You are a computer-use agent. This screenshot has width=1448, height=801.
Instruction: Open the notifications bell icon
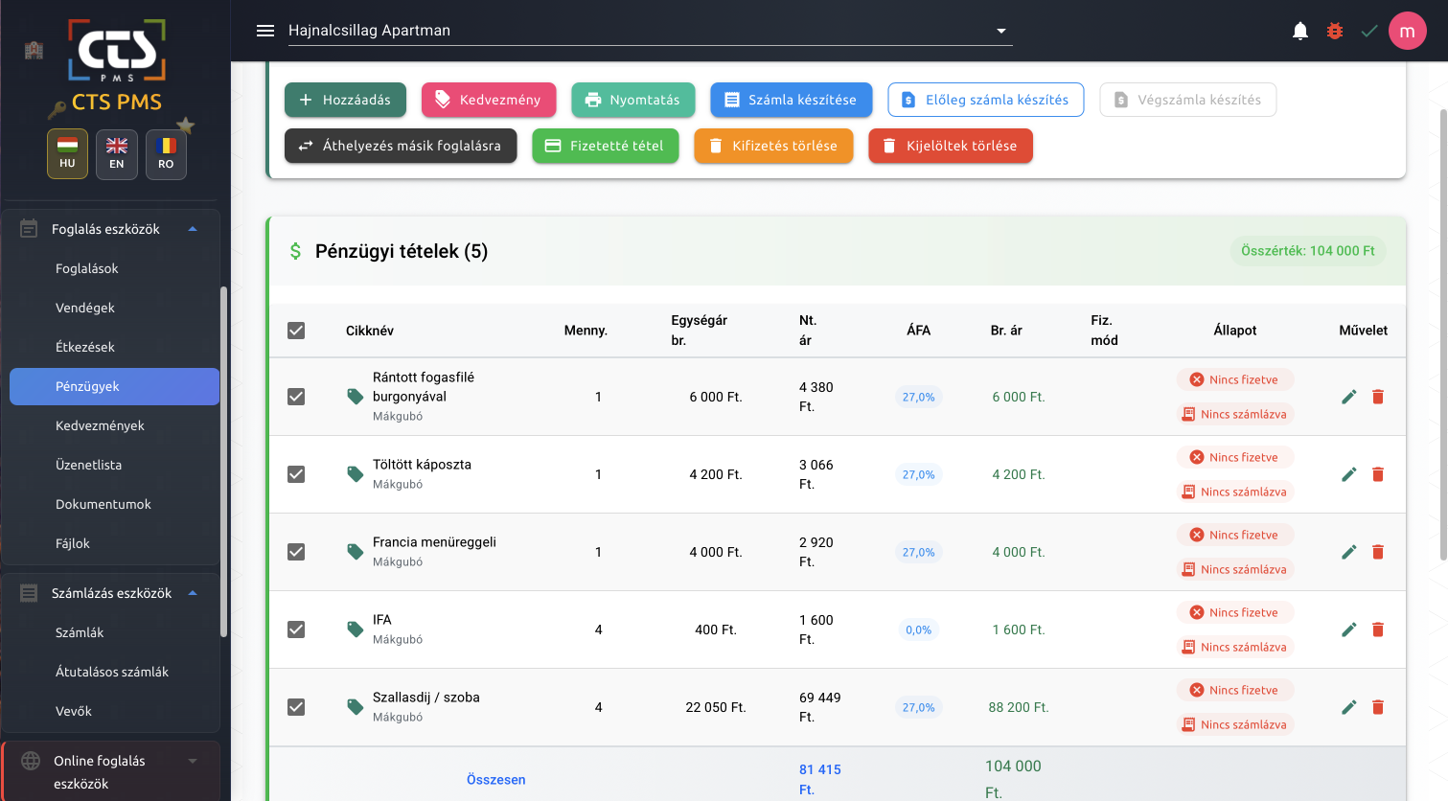click(x=1300, y=31)
